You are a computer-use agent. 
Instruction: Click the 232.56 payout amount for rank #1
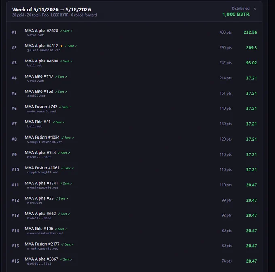point(250,32)
